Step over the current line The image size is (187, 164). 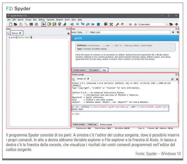[x=78, y=24]
